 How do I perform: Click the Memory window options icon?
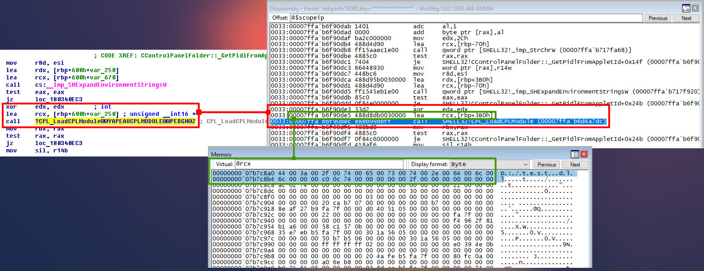click(x=575, y=154)
